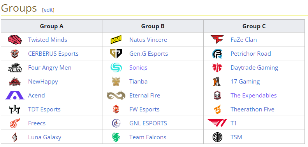
Task: Click the Eternal Fire dragon logo
Action: tap(116, 95)
